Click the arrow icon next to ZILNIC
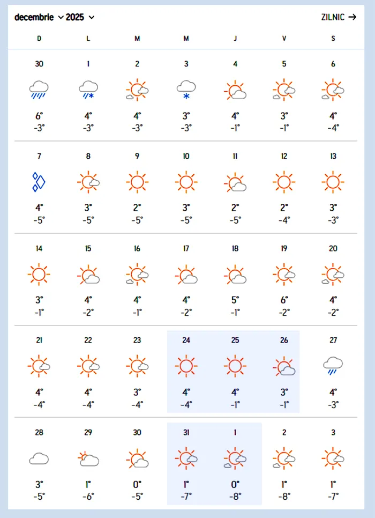Screen dimensions: 375x518 click(354, 17)
